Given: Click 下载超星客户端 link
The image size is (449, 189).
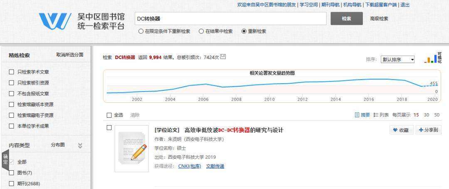Looking at the screenshot, I should (x=381, y=5).
